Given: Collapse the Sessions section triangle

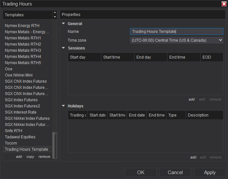Looking at the screenshot, I should point(64,48).
